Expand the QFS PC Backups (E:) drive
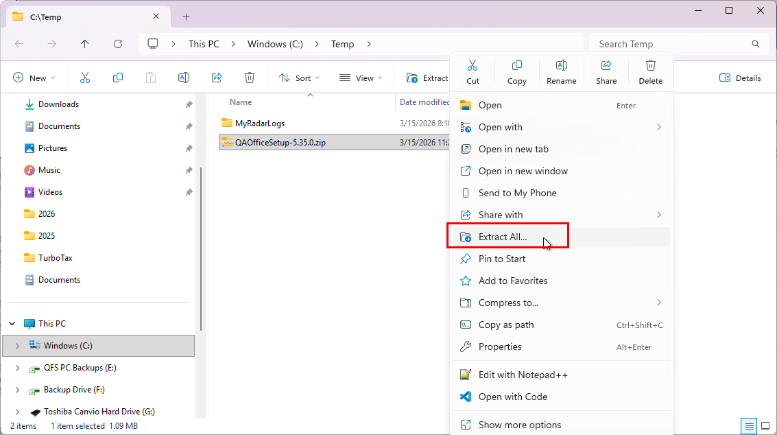Viewport: 777px width, 435px height. tap(18, 368)
